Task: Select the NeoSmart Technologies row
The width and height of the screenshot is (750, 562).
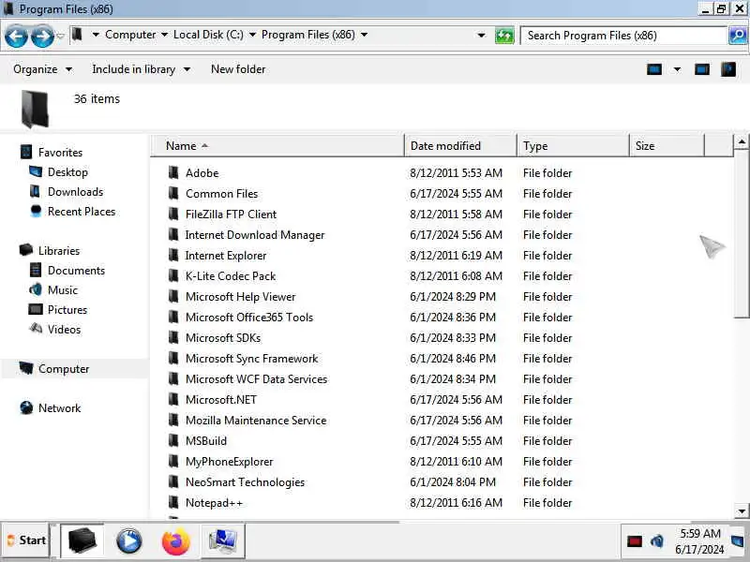Action: (442, 481)
